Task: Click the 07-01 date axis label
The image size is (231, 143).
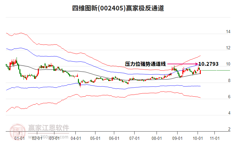Action: pyautogui.click(x=134, y=138)
